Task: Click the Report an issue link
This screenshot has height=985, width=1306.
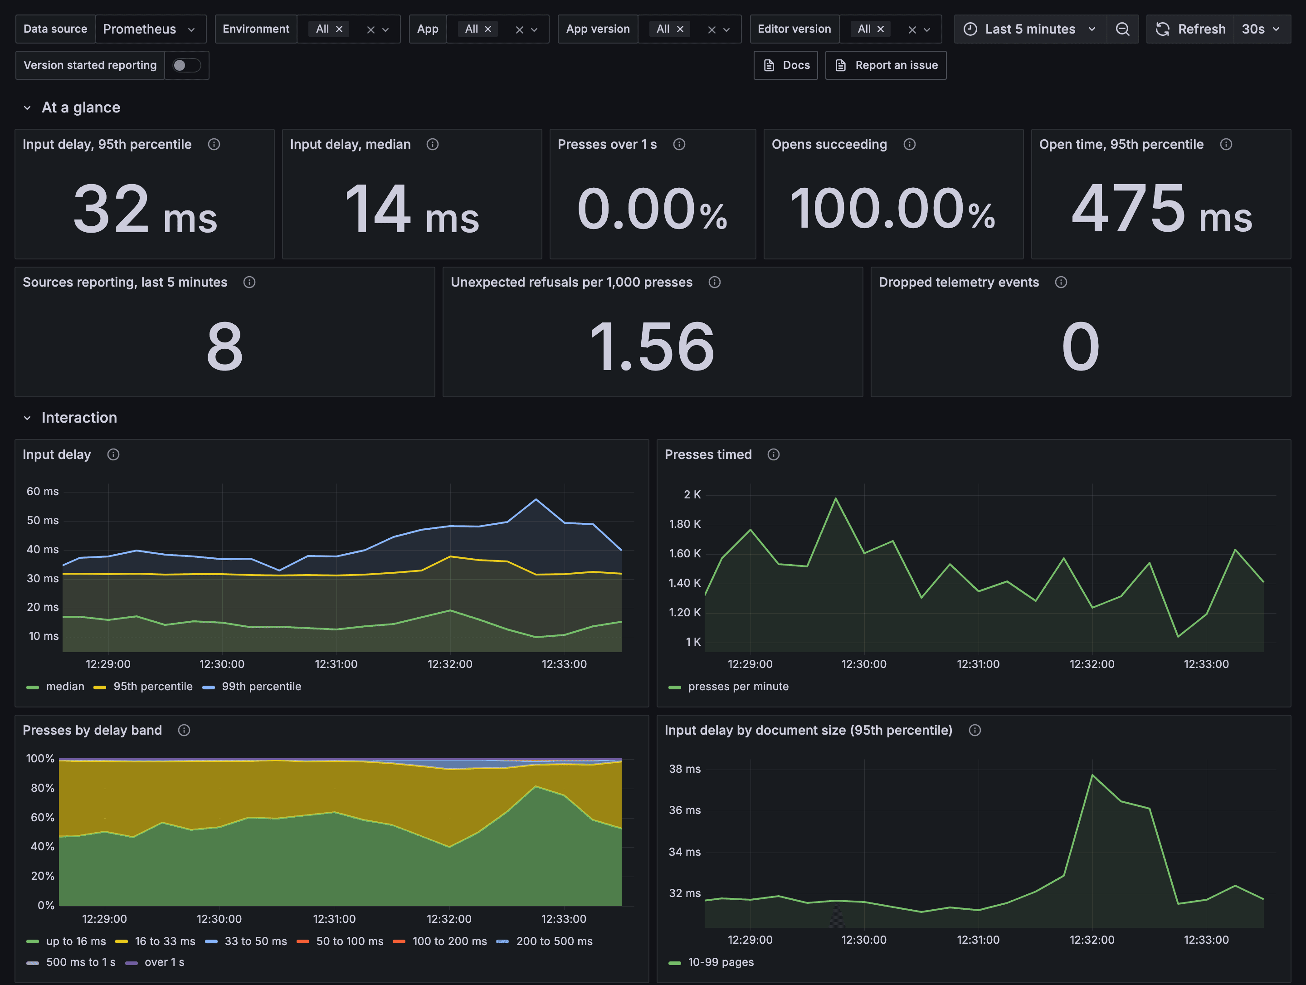Action: [886, 65]
